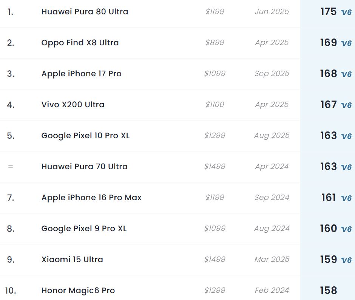
Task: Select Apple iPhone 17 Pro
Action: point(81,74)
